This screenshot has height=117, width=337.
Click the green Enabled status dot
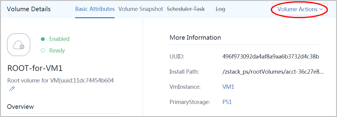pos(43,39)
